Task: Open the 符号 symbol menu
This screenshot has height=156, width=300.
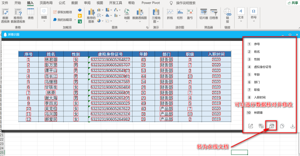Action: [253, 15]
